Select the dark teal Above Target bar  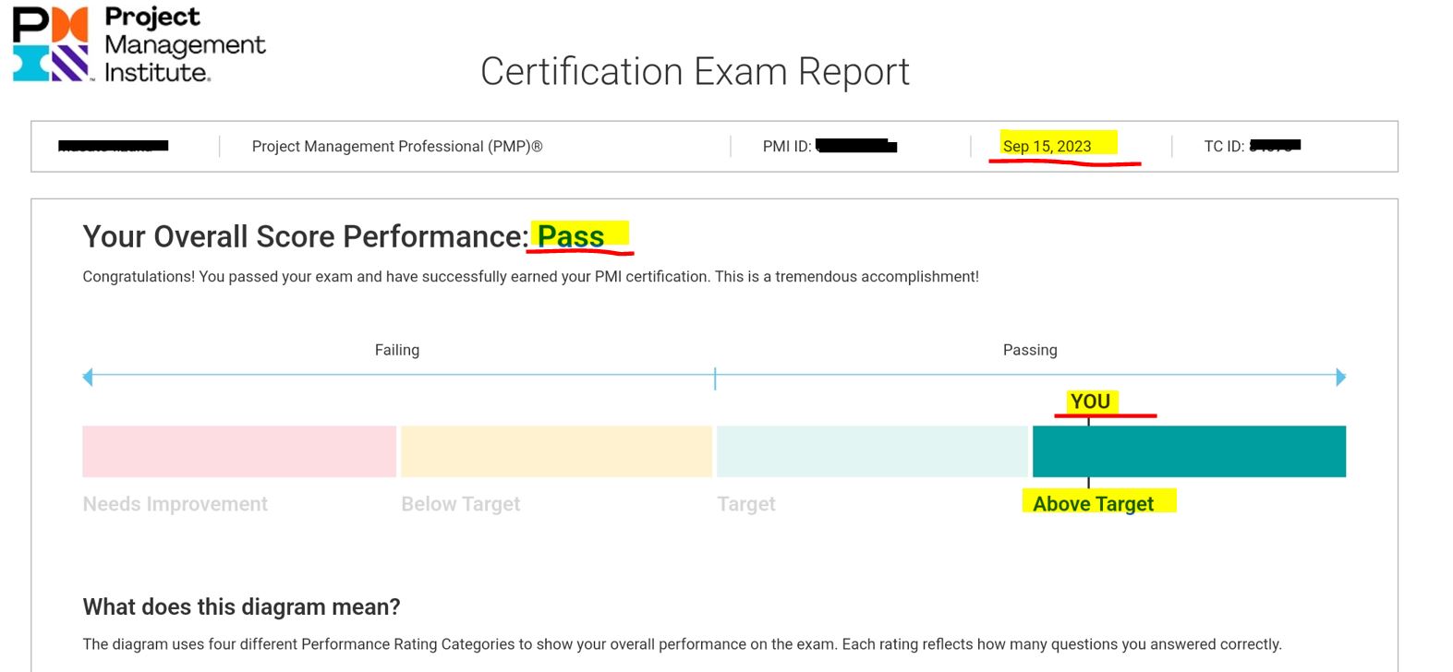(x=1189, y=451)
